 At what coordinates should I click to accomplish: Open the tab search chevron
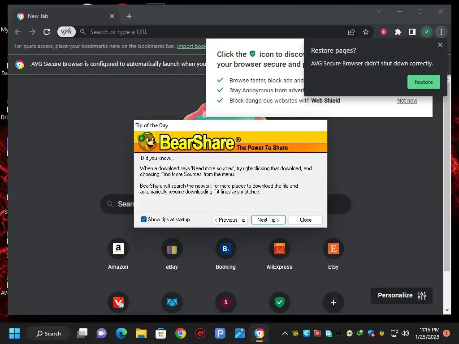point(378,11)
